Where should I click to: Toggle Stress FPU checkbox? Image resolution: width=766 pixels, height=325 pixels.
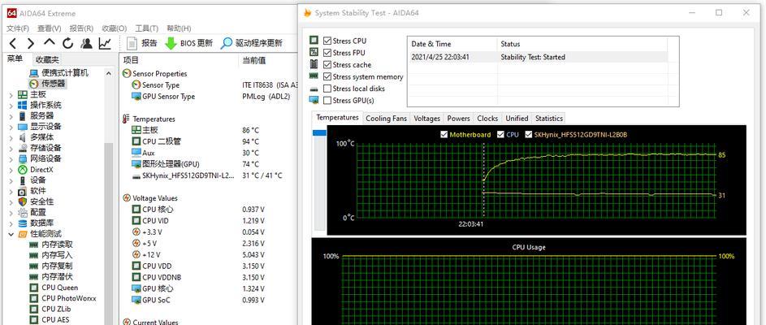click(x=327, y=53)
